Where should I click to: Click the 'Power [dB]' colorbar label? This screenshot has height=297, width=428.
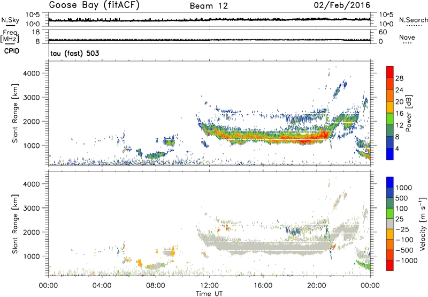[408, 113]
